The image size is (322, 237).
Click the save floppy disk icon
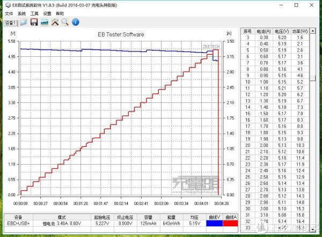coord(34,22)
